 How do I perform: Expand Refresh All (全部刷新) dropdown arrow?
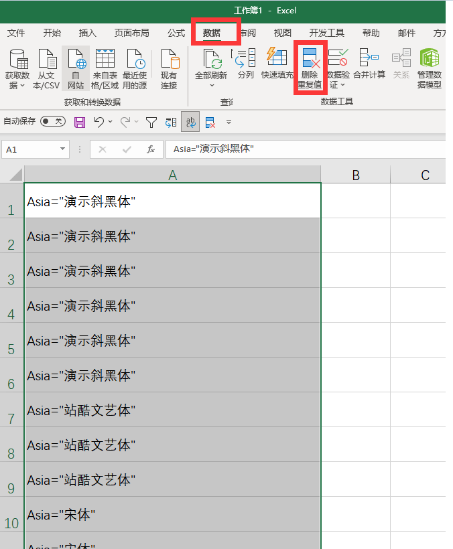tap(212, 86)
